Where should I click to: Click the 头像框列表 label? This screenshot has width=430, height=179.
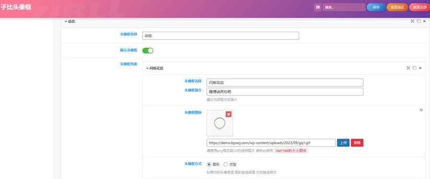pyautogui.click(x=128, y=64)
